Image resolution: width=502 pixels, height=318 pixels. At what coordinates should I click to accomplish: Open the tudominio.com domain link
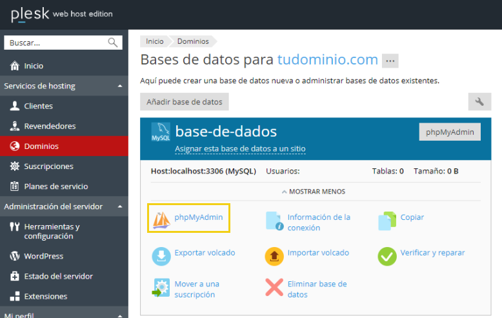(328, 59)
